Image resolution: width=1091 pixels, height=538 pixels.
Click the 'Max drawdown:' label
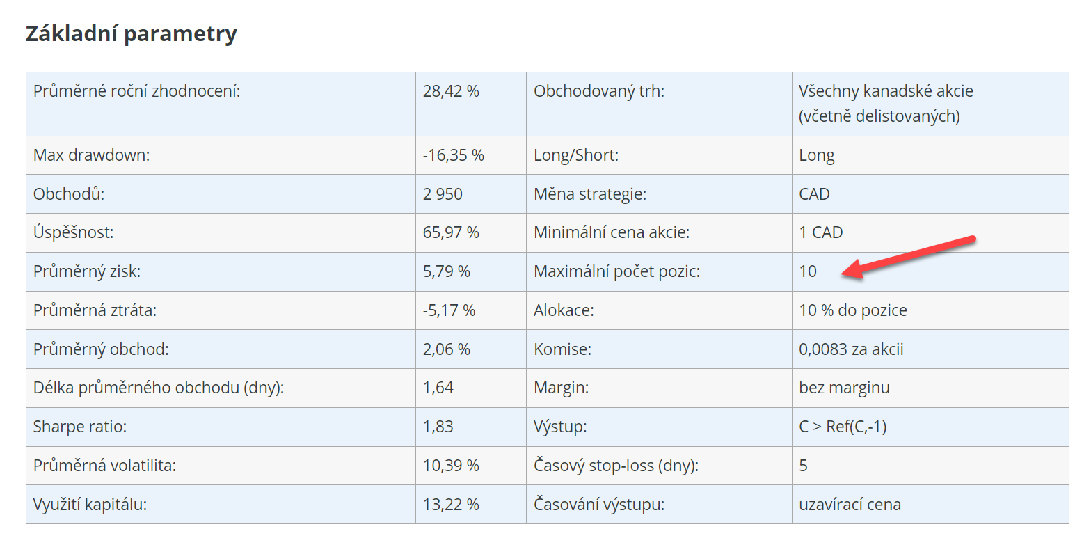tap(92, 155)
